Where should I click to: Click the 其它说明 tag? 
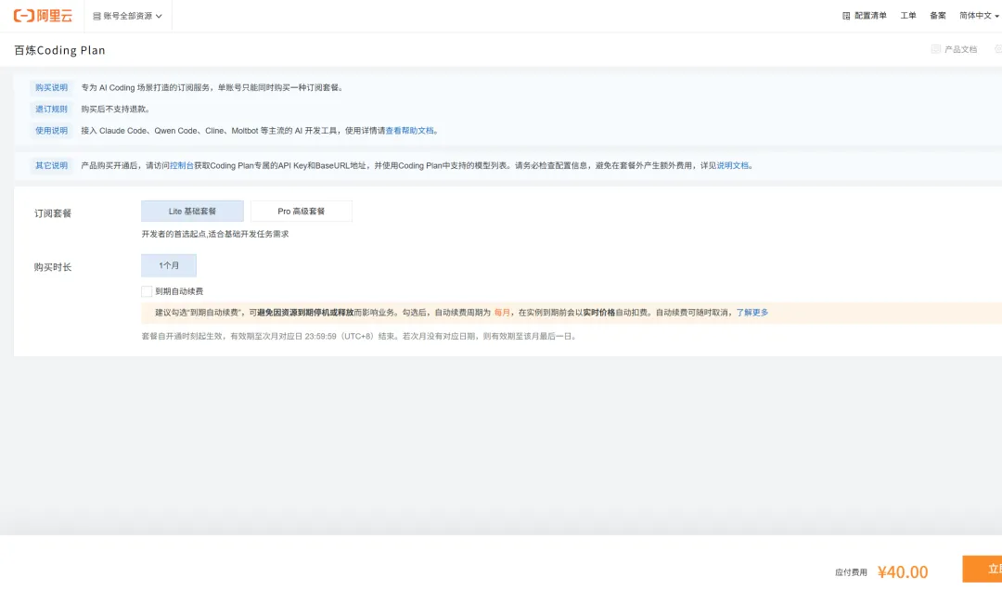51,165
